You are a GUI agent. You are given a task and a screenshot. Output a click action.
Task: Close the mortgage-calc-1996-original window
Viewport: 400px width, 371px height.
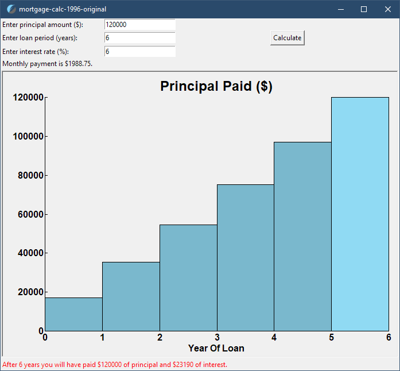click(387, 9)
